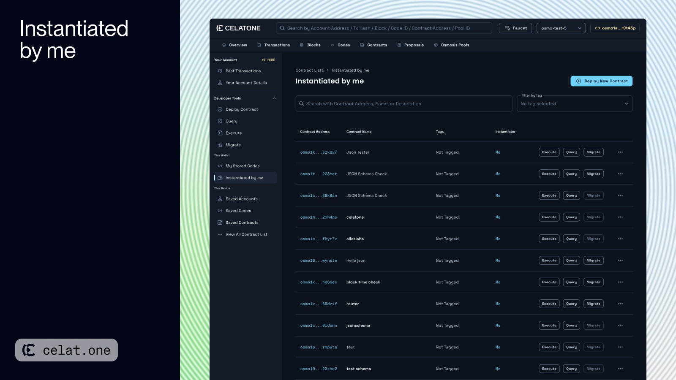The height and width of the screenshot is (380, 676).
Task: Click the Overview home icon
Action: point(224,45)
